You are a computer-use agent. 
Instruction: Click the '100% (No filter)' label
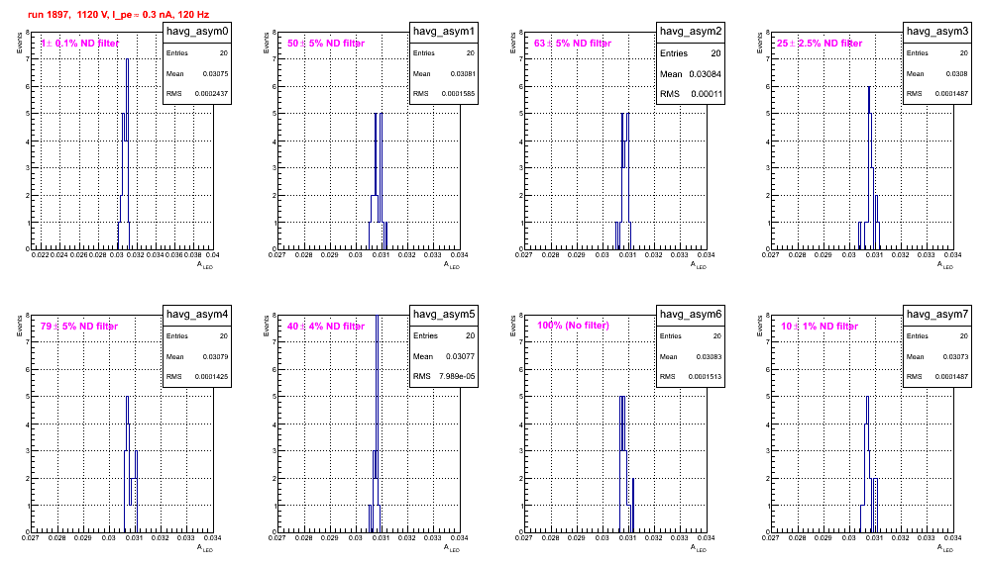pyautogui.click(x=573, y=326)
